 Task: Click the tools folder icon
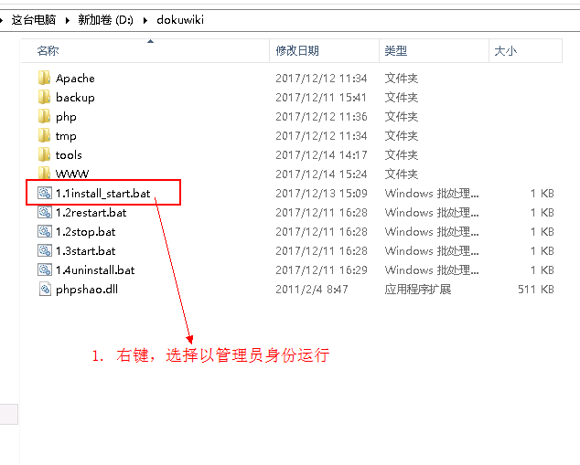click(45, 154)
